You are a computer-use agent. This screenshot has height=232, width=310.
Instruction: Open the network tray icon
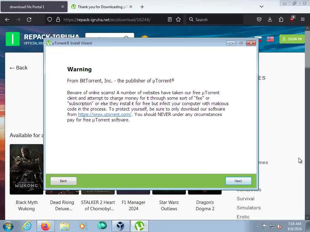pyautogui.click(x=272, y=226)
